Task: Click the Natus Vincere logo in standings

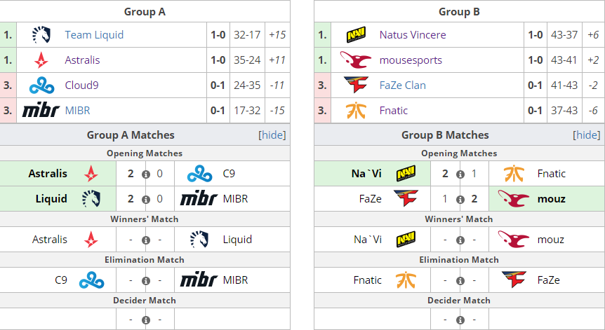Action: tap(356, 34)
